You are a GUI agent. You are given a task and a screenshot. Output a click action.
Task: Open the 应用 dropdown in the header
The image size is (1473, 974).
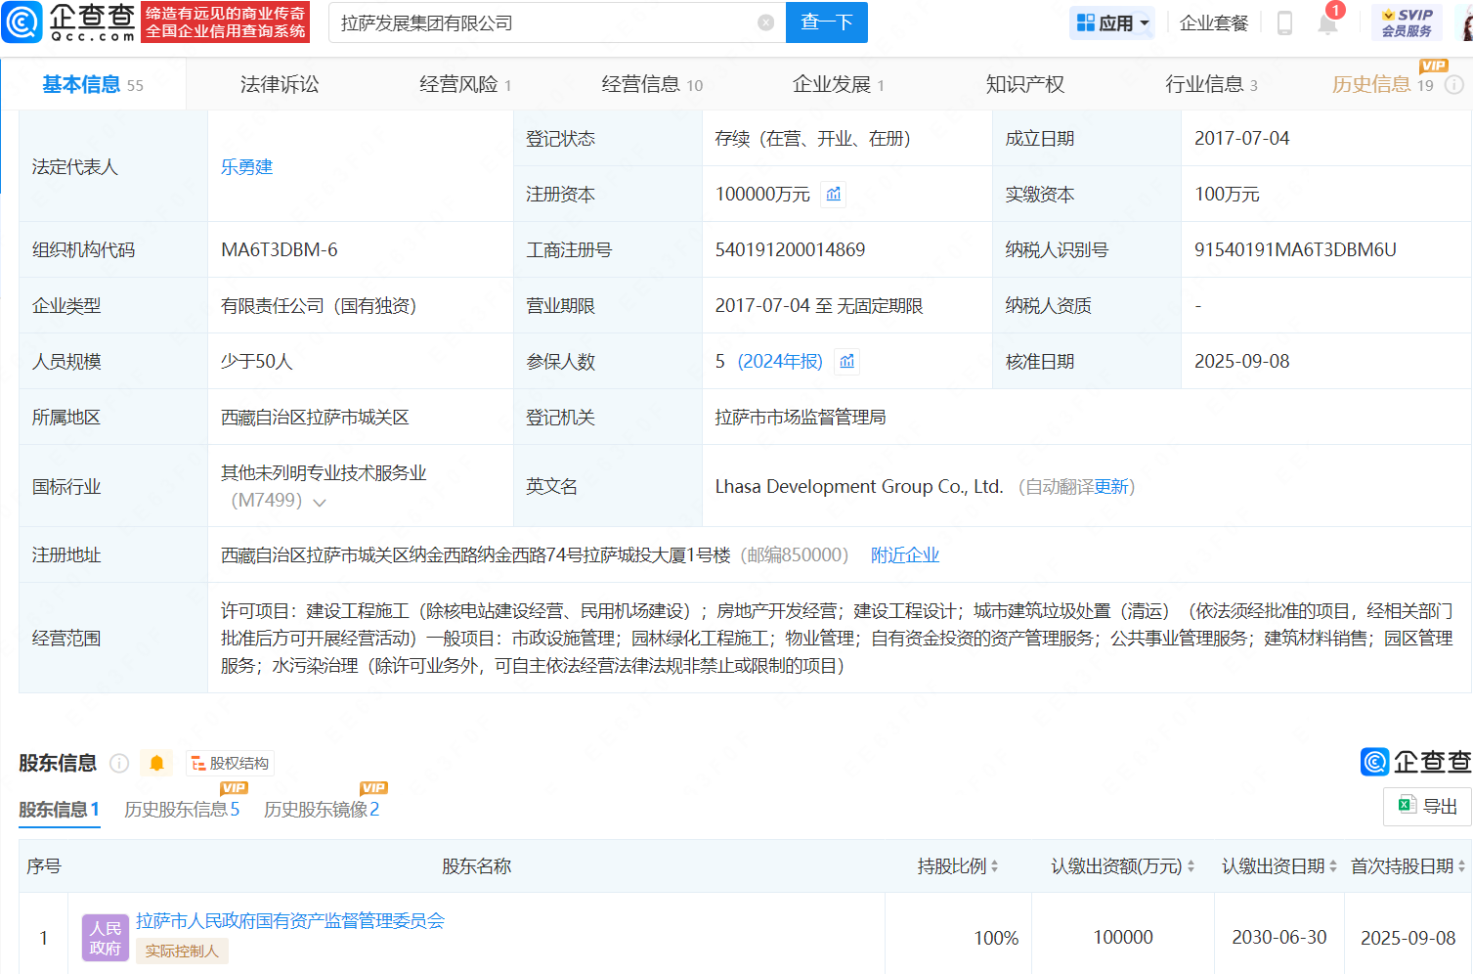tap(1111, 22)
